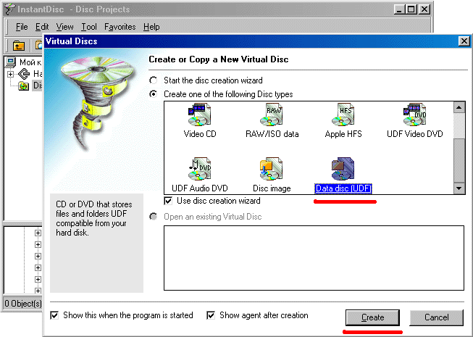Toggle Show this when the program is started
This screenshot has width=473, height=337.
[54, 315]
